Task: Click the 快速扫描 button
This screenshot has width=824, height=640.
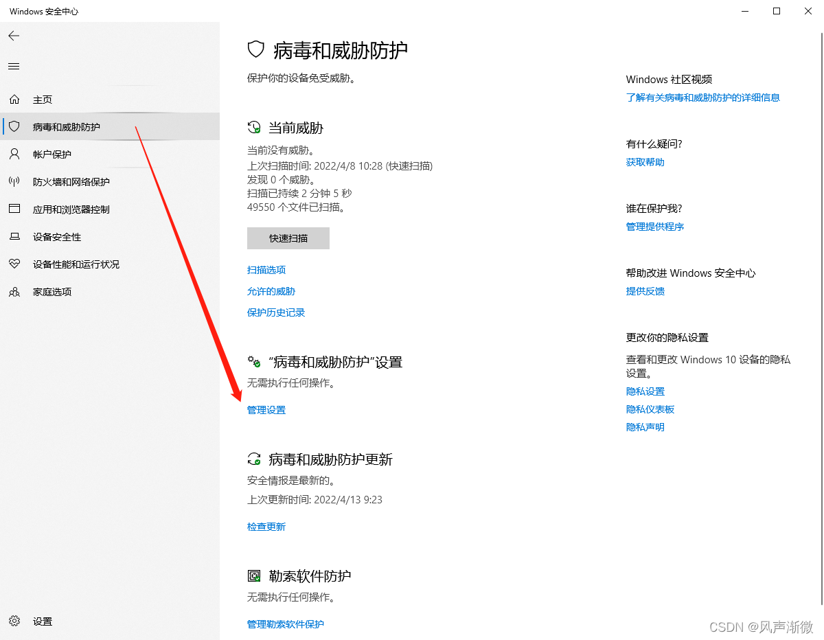Action: pyautogui.click(x=288, y=238)
